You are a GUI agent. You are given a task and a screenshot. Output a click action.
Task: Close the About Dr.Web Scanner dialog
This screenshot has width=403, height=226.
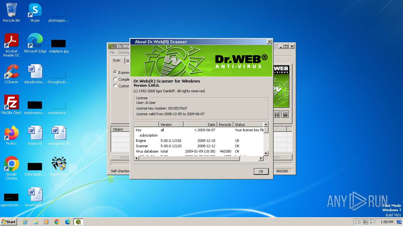[x=269, y=42]
